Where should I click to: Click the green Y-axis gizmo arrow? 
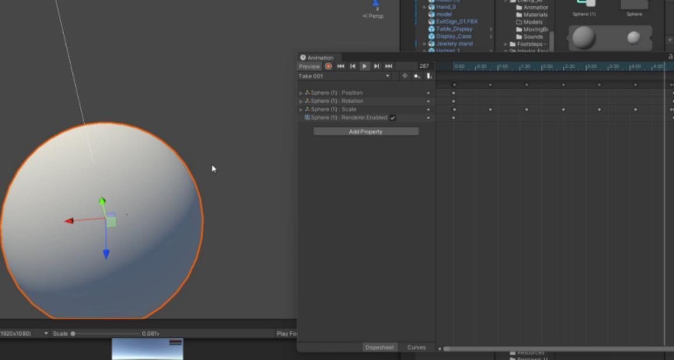(x=102, y=201)
